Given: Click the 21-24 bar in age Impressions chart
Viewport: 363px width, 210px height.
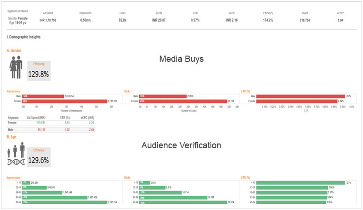Looking at the screenshot, I should click(x=55, y=198).
